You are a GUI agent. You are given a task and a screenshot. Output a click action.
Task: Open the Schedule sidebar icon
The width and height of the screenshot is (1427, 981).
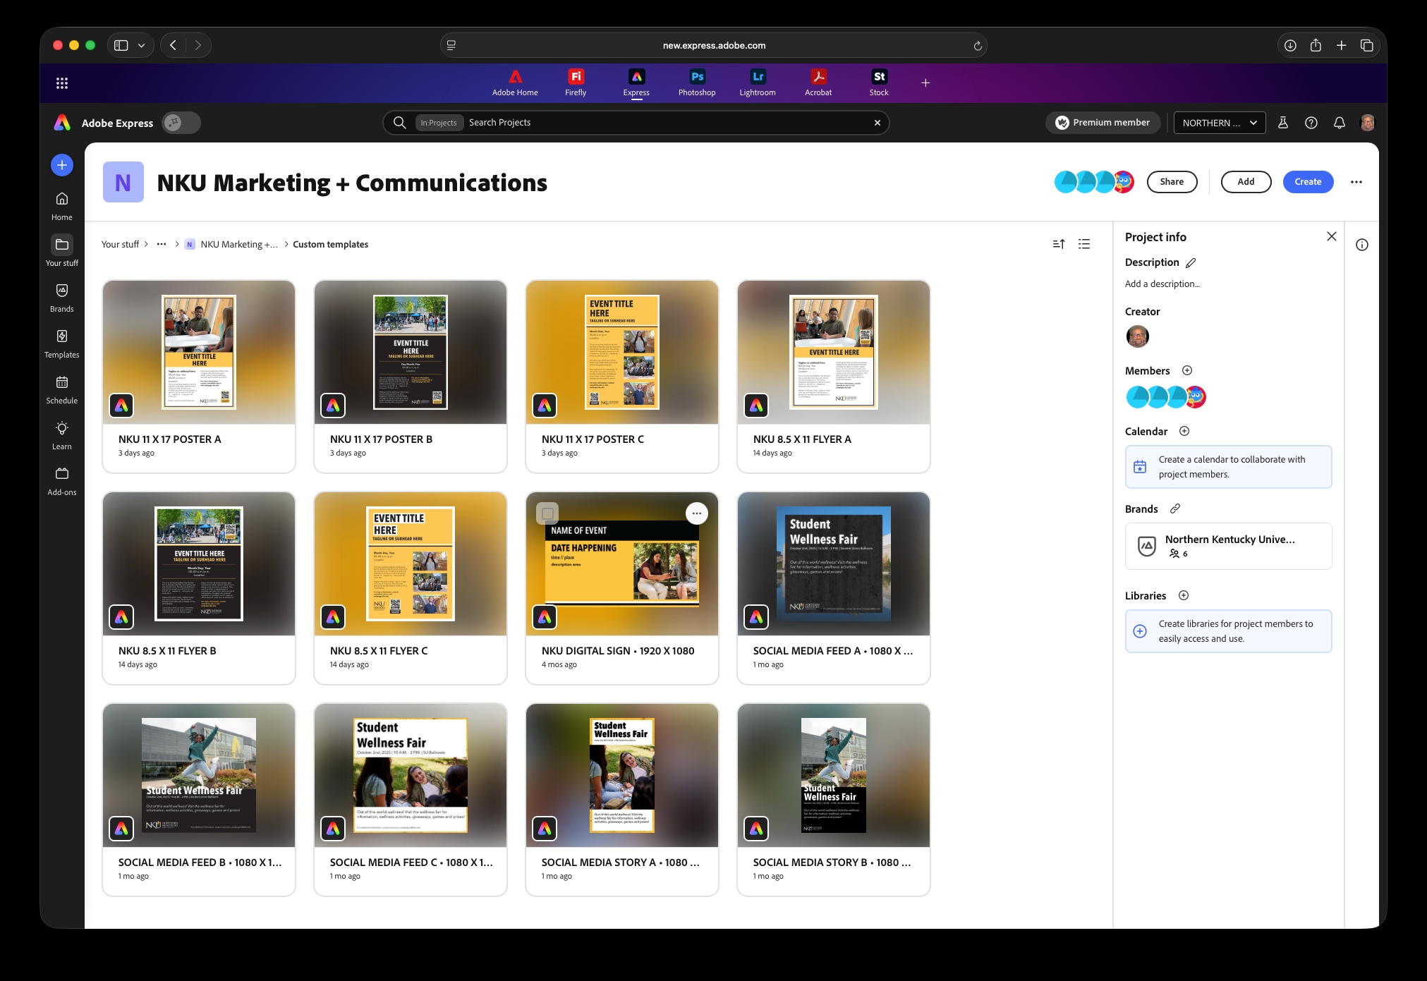coord(62,383)
